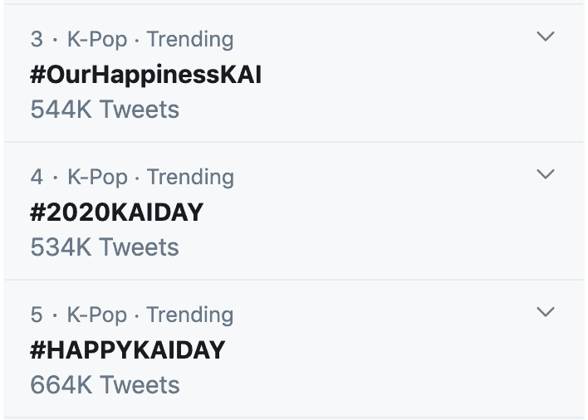This screenshot has width=588, height=420.
Task: Click the 534K Tweets count
Action: [105, 247]
